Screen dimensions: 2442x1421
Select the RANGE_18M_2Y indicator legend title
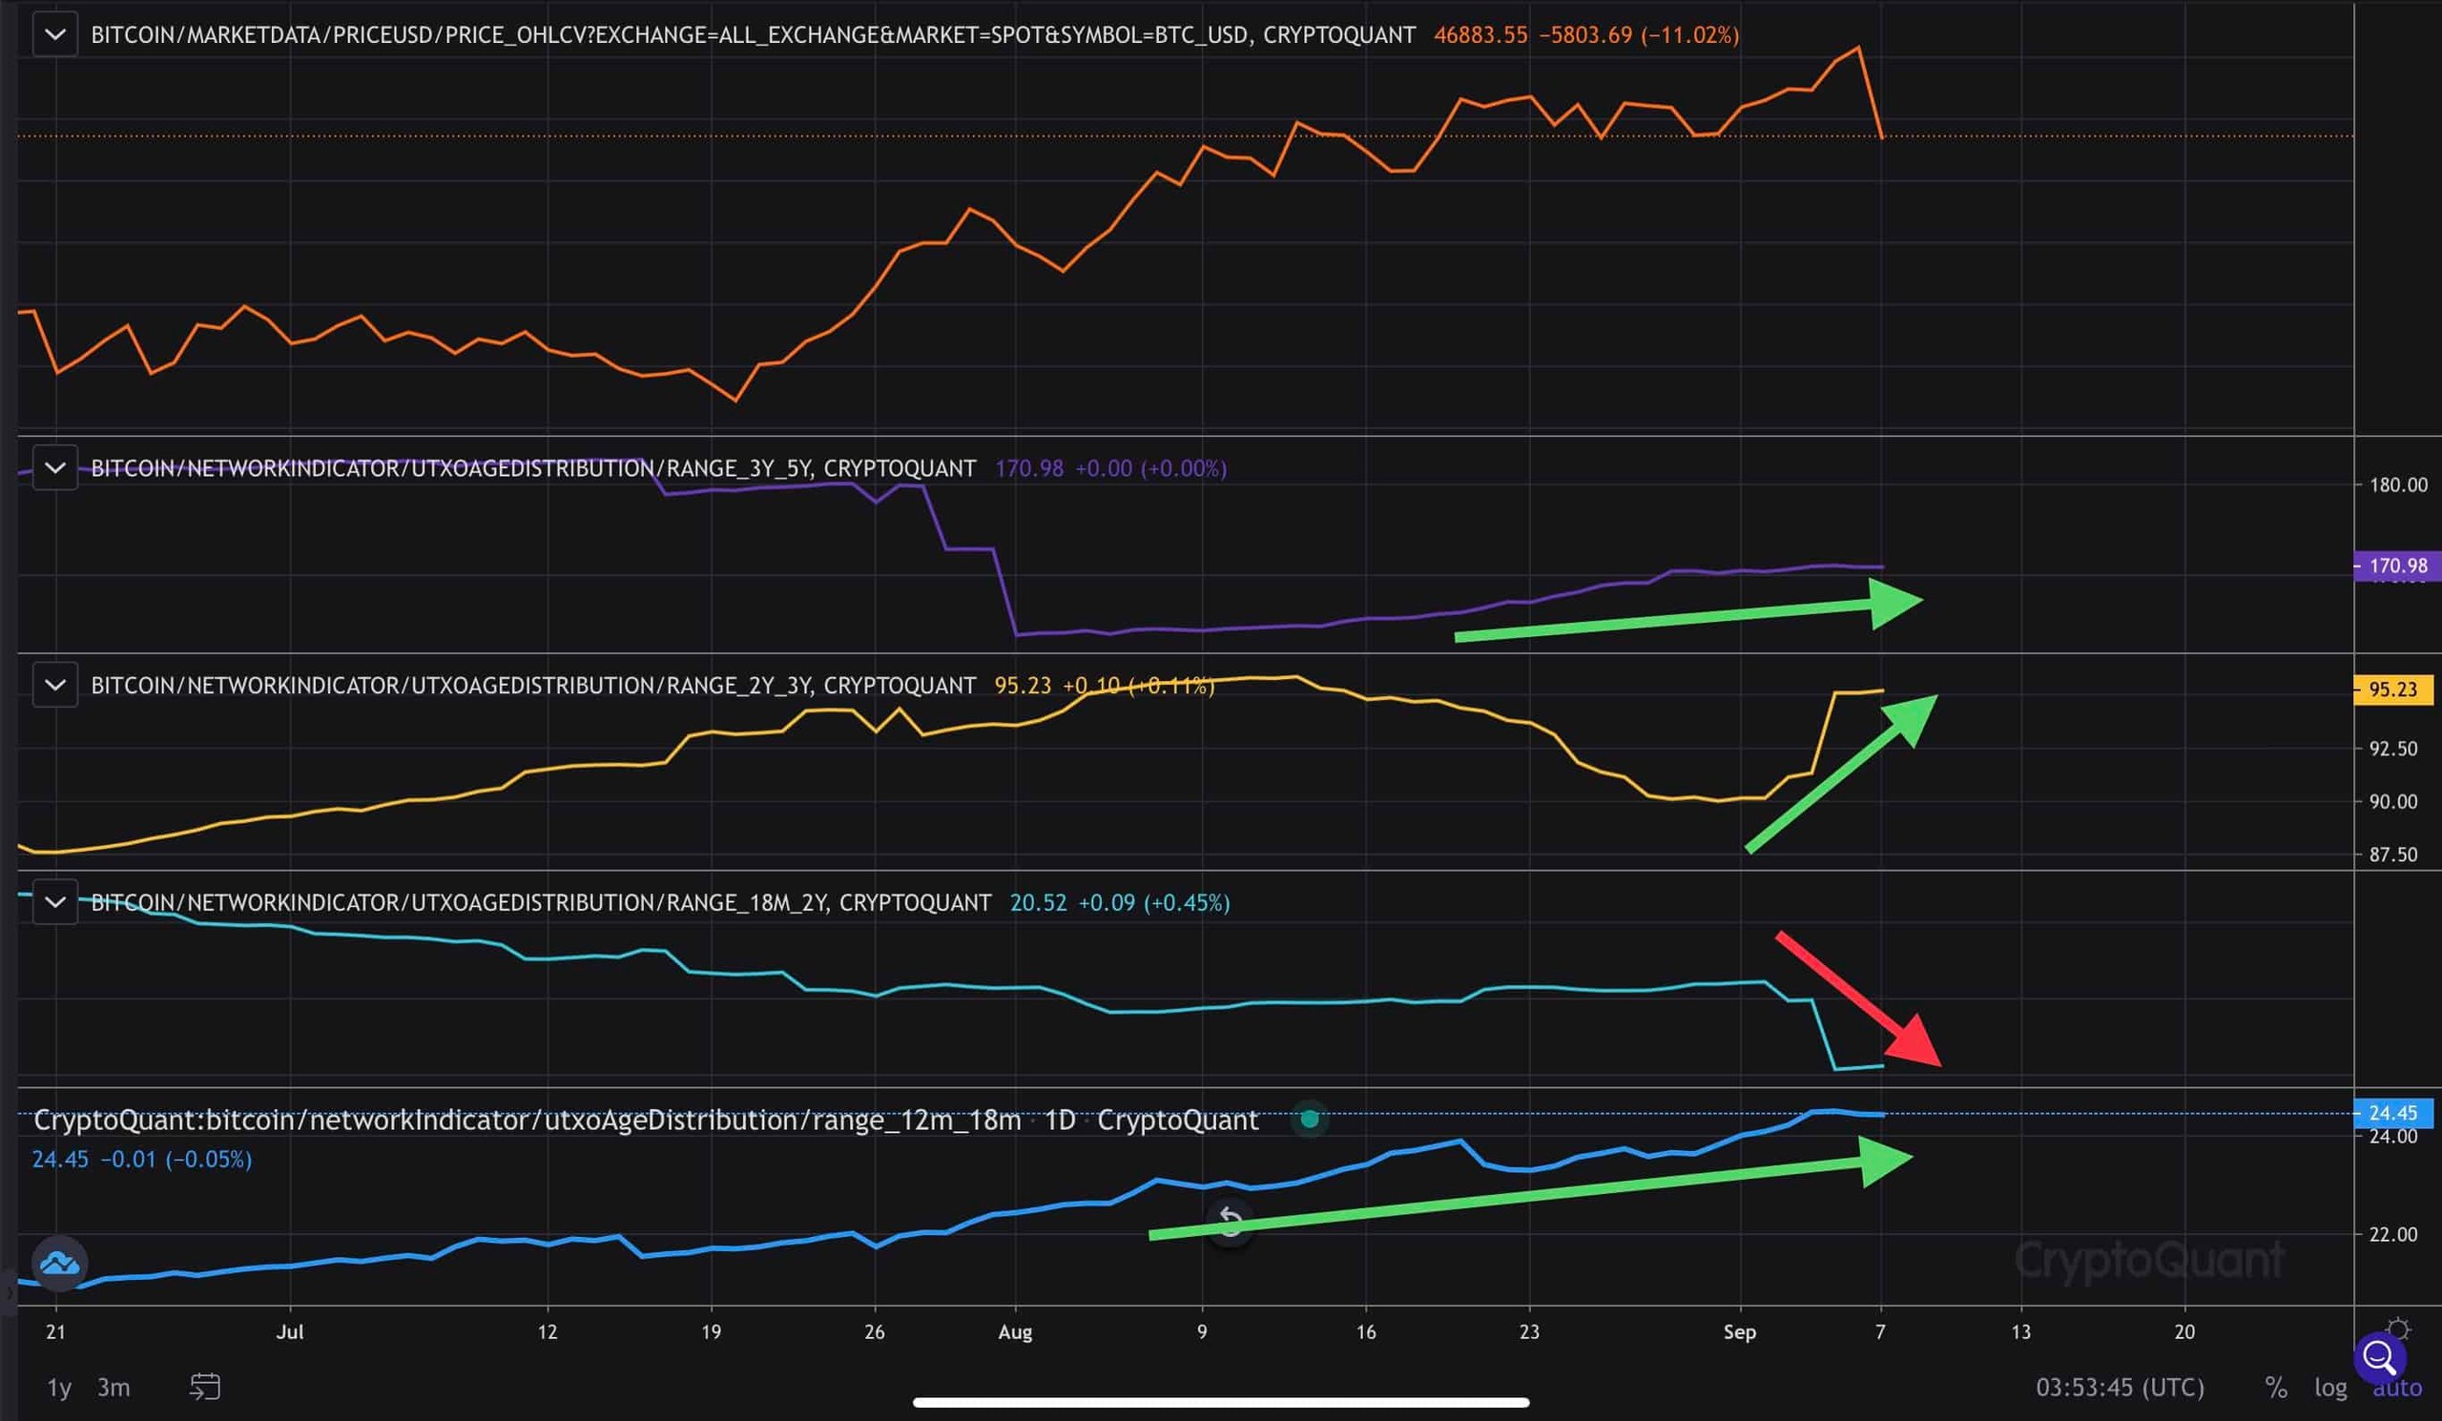coord(541,903)
